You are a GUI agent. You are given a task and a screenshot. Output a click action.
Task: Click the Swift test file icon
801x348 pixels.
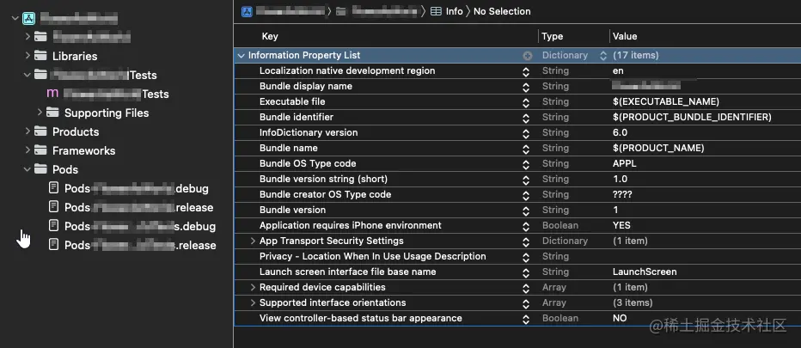tap(52, 94)
